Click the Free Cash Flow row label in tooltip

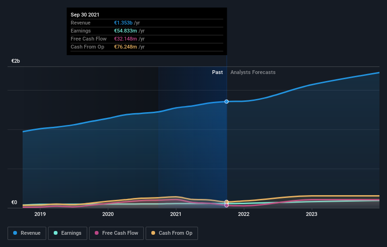pyautogui.click(x=89, y=39)
